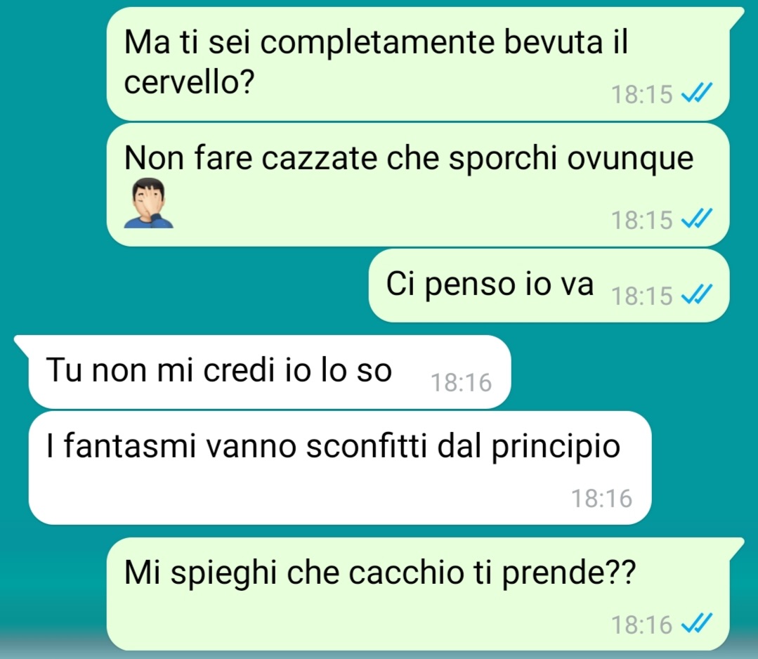The height and width of the screenshot is (659, 758).
Task: Tap message 'I fantasmi vanno sconfitti dal principio'
Action: 340,467
